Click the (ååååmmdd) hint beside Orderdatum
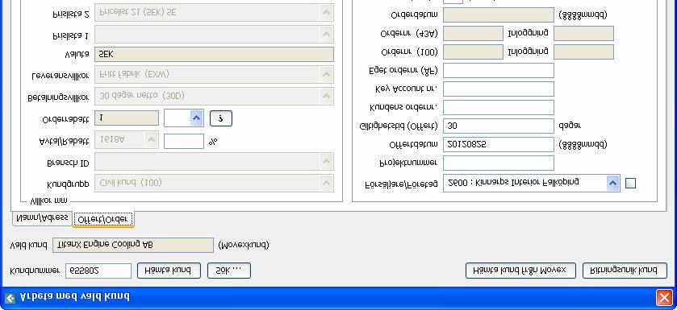The height and width of the screenshot is (310, 677). (x=583, y=15)
